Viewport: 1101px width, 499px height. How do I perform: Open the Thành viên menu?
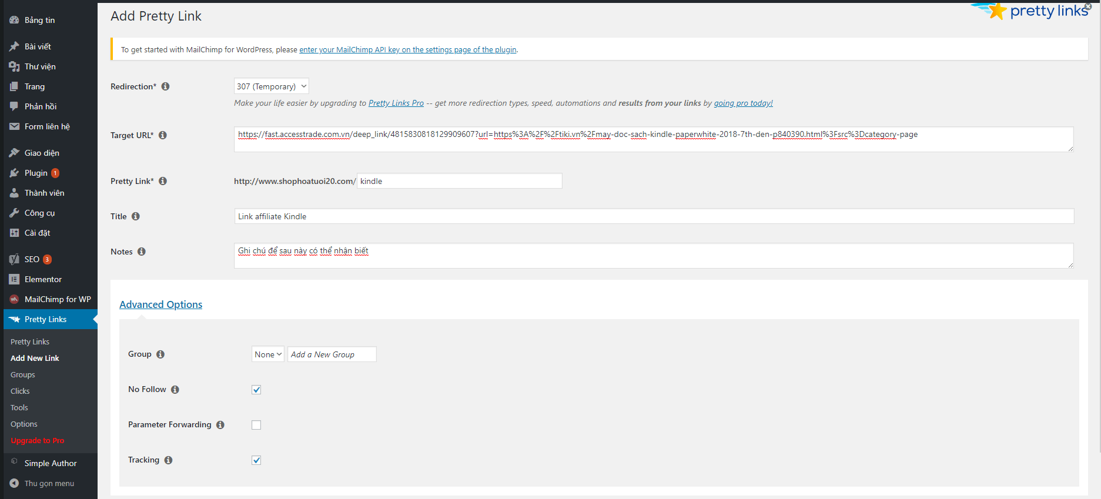pyautogui.click(x=51, y=193)
